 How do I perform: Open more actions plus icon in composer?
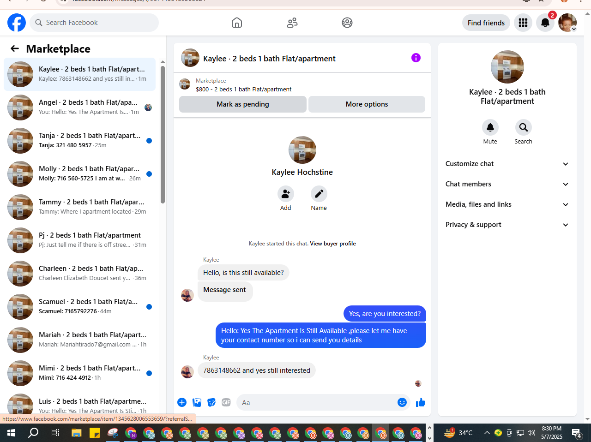pyautogui.click(x=182, y=402)
